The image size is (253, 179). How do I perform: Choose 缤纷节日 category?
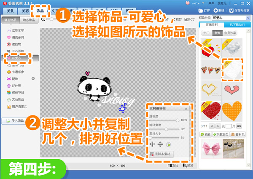[x=16, y=93]
